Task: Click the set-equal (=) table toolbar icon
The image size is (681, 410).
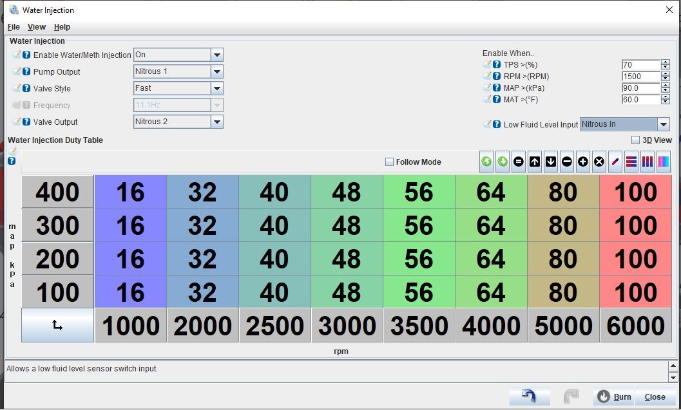Action: (x=518, y=162)
